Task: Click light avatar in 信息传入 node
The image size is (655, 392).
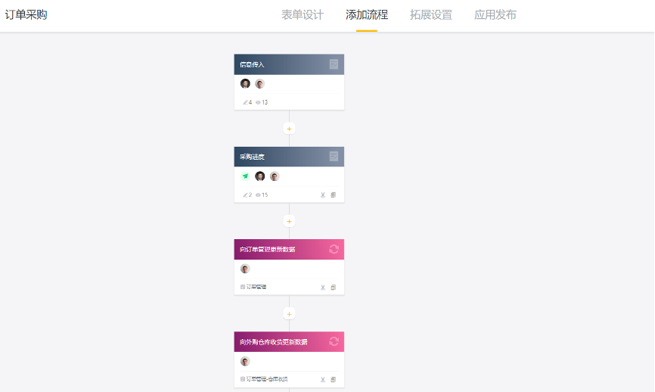Action: (x=260, y=83)
